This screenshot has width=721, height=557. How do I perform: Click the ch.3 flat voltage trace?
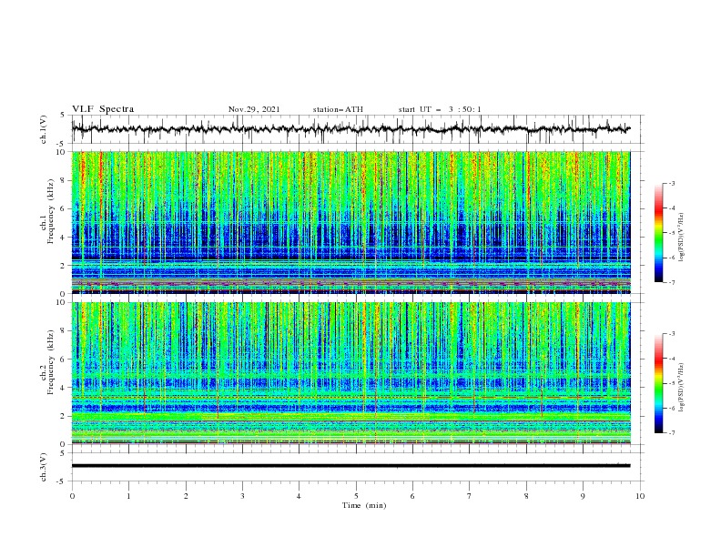(350, 466)
